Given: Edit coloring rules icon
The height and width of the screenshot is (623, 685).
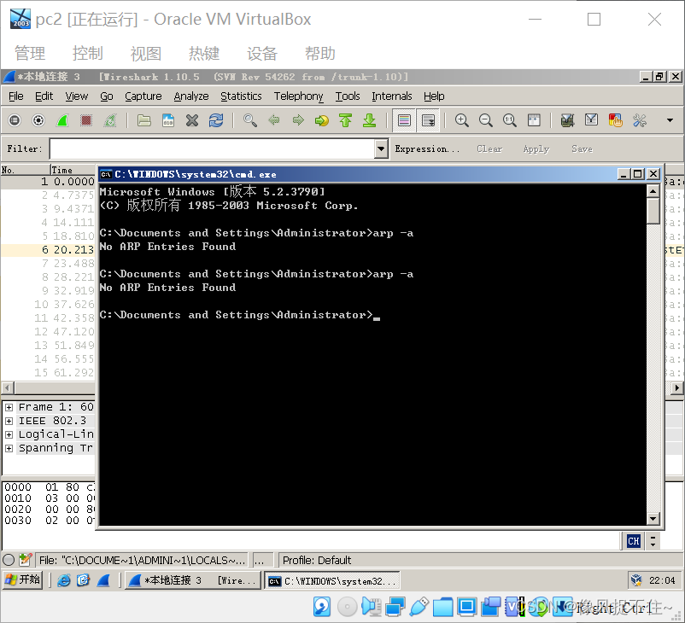Looking at the screenshot, I should click(616, 120).
